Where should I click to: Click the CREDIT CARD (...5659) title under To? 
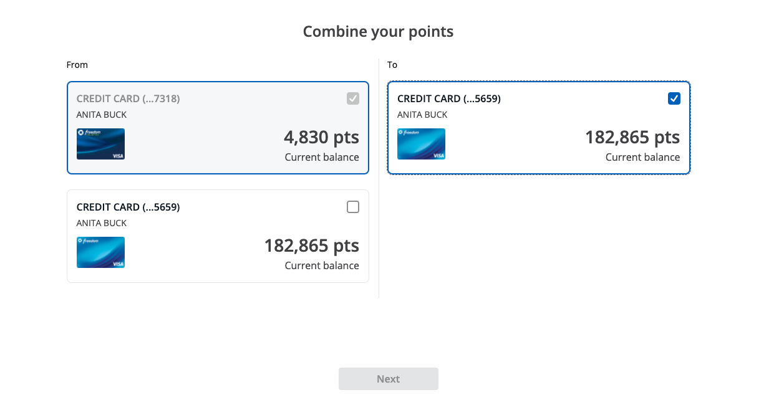click(449, 98)
